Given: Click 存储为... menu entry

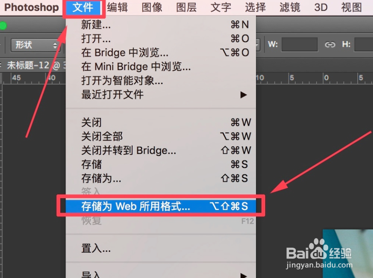Looking at the screenshot, I should coord(161,178).
